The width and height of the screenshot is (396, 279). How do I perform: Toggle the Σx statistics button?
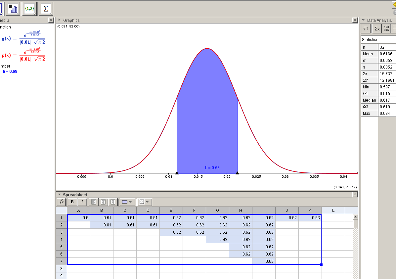[x=377, y=29]
